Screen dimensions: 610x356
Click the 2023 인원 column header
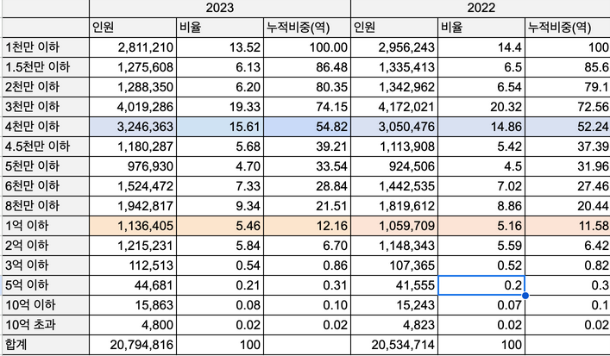133,28
